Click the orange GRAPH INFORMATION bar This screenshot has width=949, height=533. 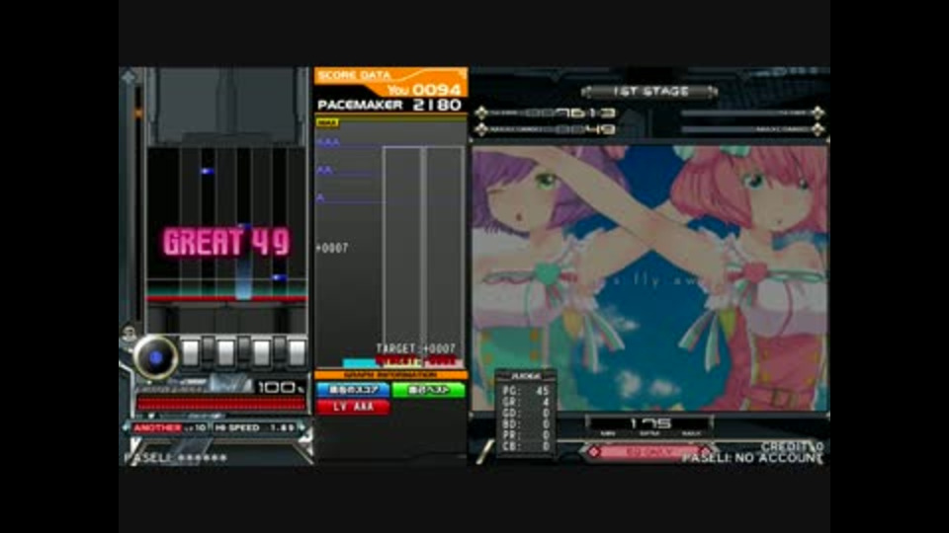(x=390, y=375)
